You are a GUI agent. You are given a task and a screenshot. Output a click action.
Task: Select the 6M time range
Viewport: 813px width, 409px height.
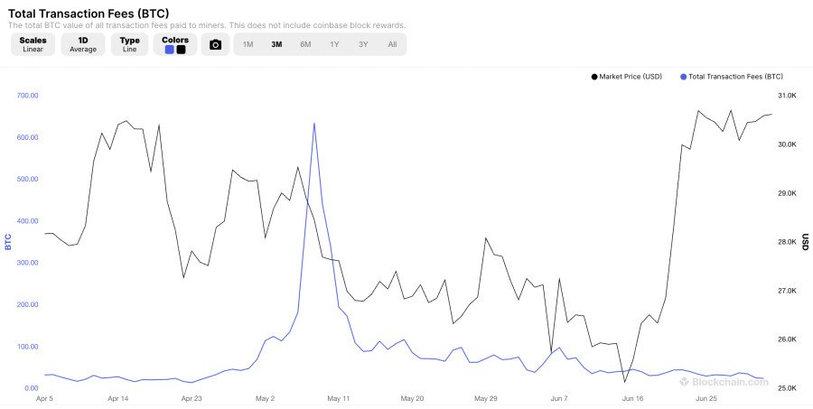(x=305, y=44)
